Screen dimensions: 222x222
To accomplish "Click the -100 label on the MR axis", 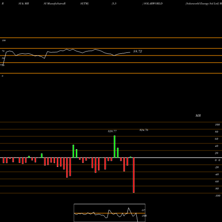I will coord(218,196).
